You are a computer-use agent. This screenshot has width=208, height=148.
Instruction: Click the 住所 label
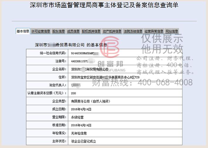point(62,77)
